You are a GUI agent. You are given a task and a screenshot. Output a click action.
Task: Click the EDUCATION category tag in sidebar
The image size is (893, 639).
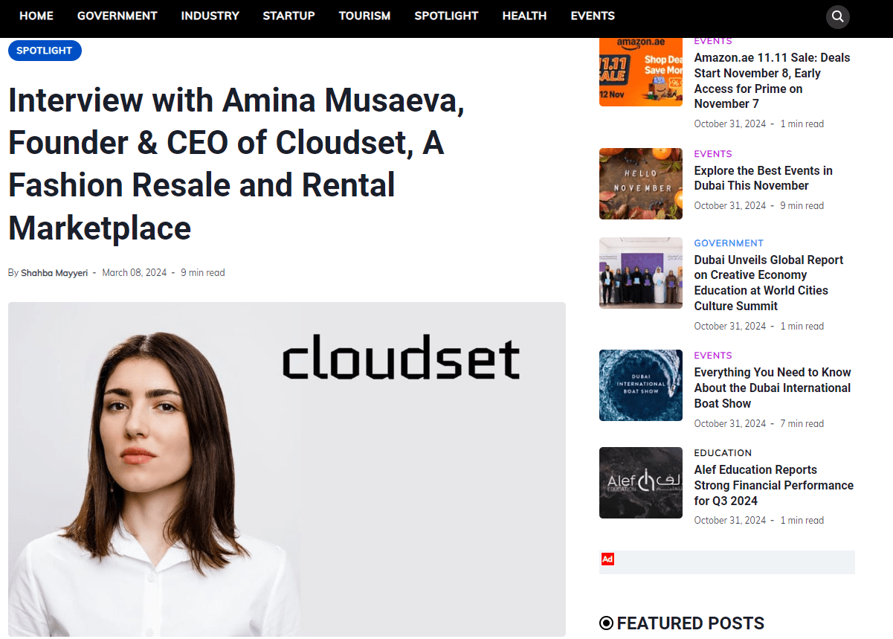(723, 453)
